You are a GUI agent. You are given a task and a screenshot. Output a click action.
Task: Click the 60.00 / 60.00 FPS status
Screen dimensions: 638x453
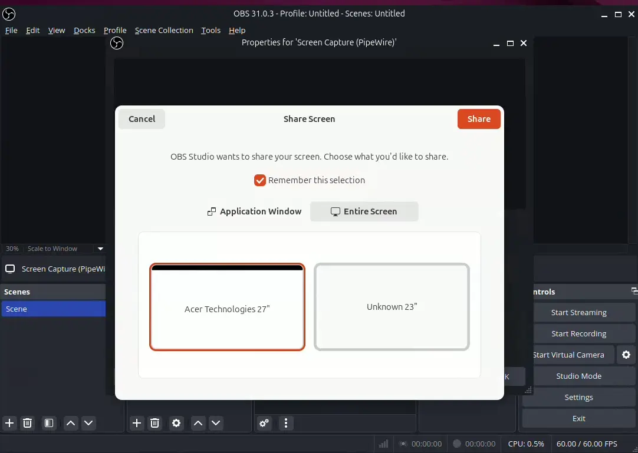(x=587, y=444)
